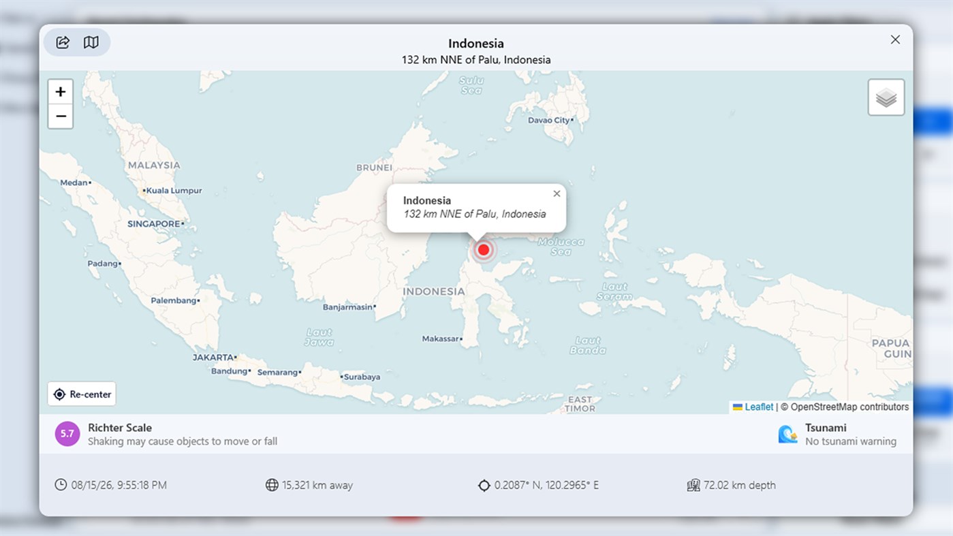Click the Padang label on the map

click(103, 264)
